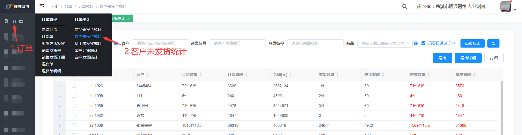The image size is (522, 135).
Task: Check the row checkbox for zst1065
Action: [74, 106]
